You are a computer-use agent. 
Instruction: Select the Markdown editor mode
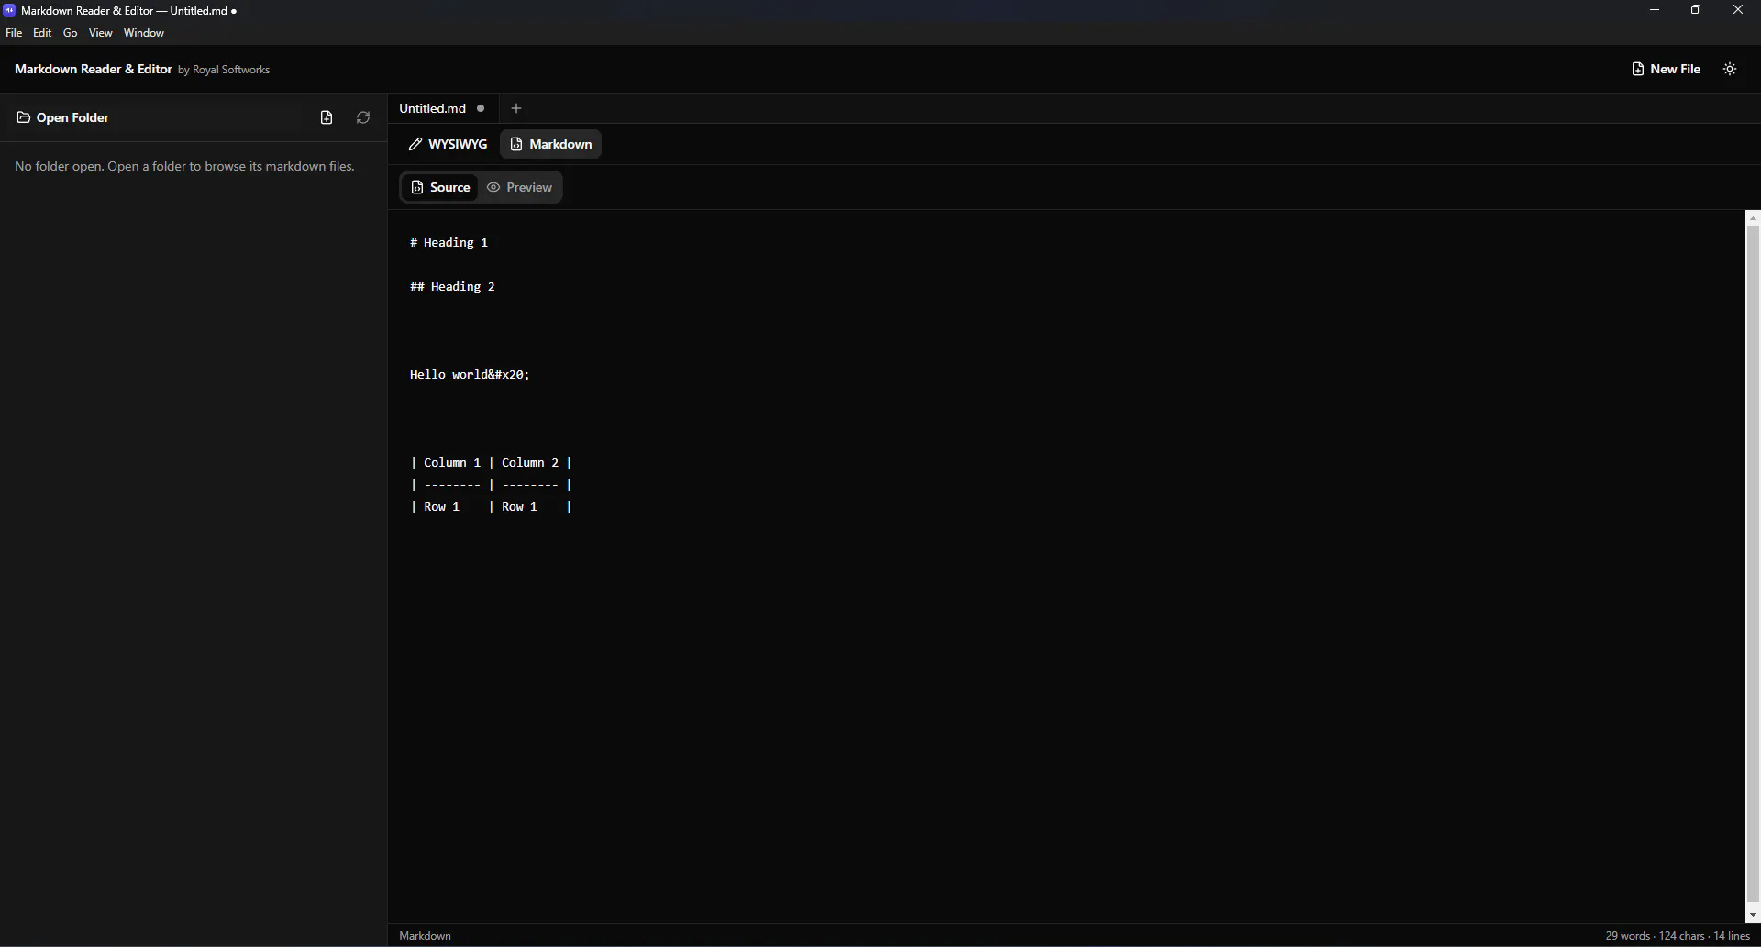pos(551,144)
